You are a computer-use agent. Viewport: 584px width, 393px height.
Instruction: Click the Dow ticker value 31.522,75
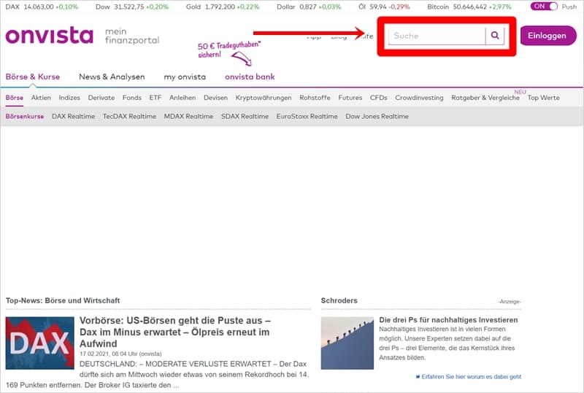click(129, 7)
